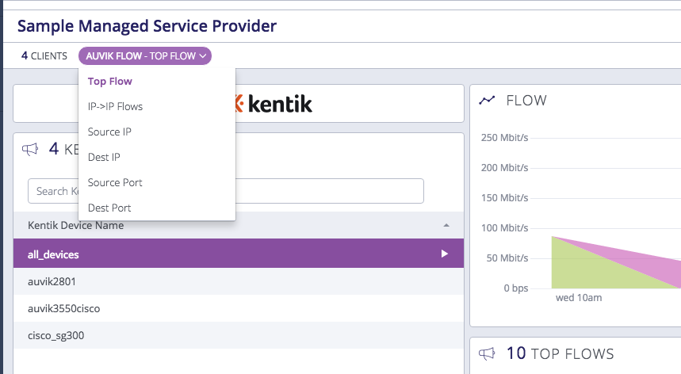
Task: Select the auvik3550cisco device row
Action: [239, 308]
